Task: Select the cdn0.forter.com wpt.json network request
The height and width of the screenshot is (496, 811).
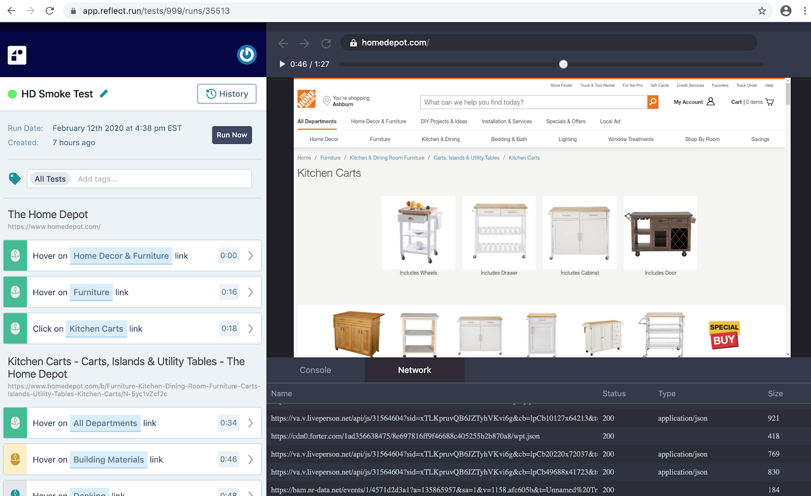Action: [x=538, y=436]
